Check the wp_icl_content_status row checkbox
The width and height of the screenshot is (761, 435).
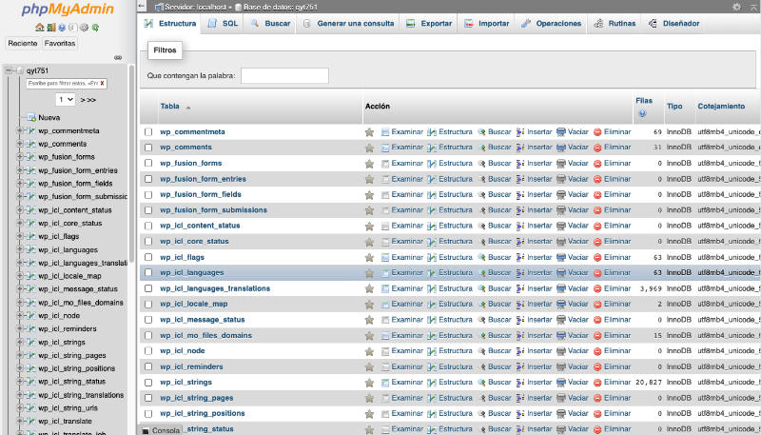click(148, 226)
